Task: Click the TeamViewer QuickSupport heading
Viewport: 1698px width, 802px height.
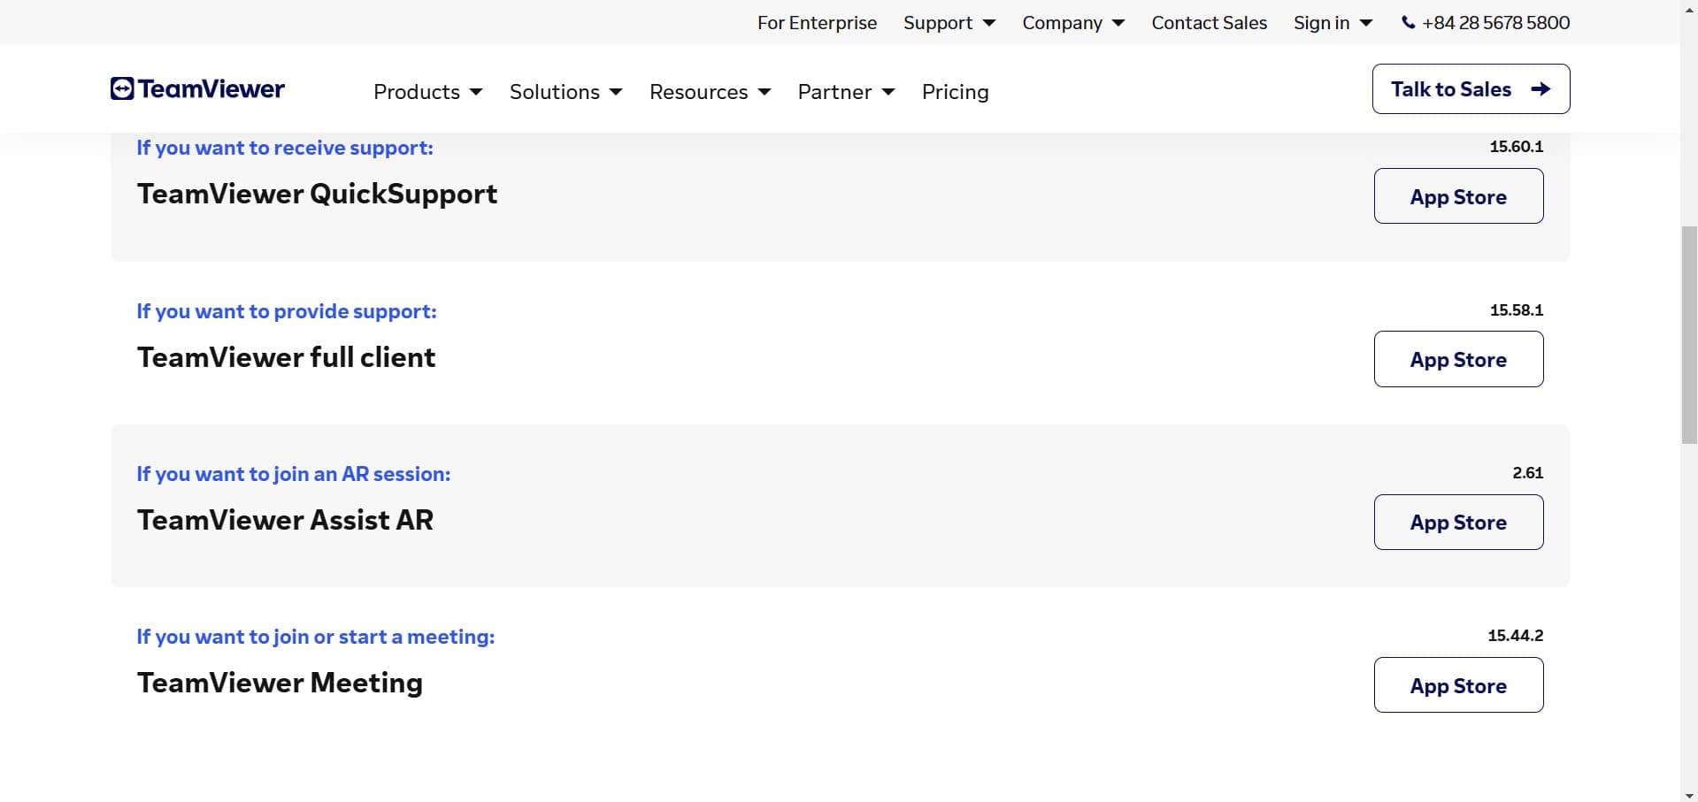Action: (317, 194)
